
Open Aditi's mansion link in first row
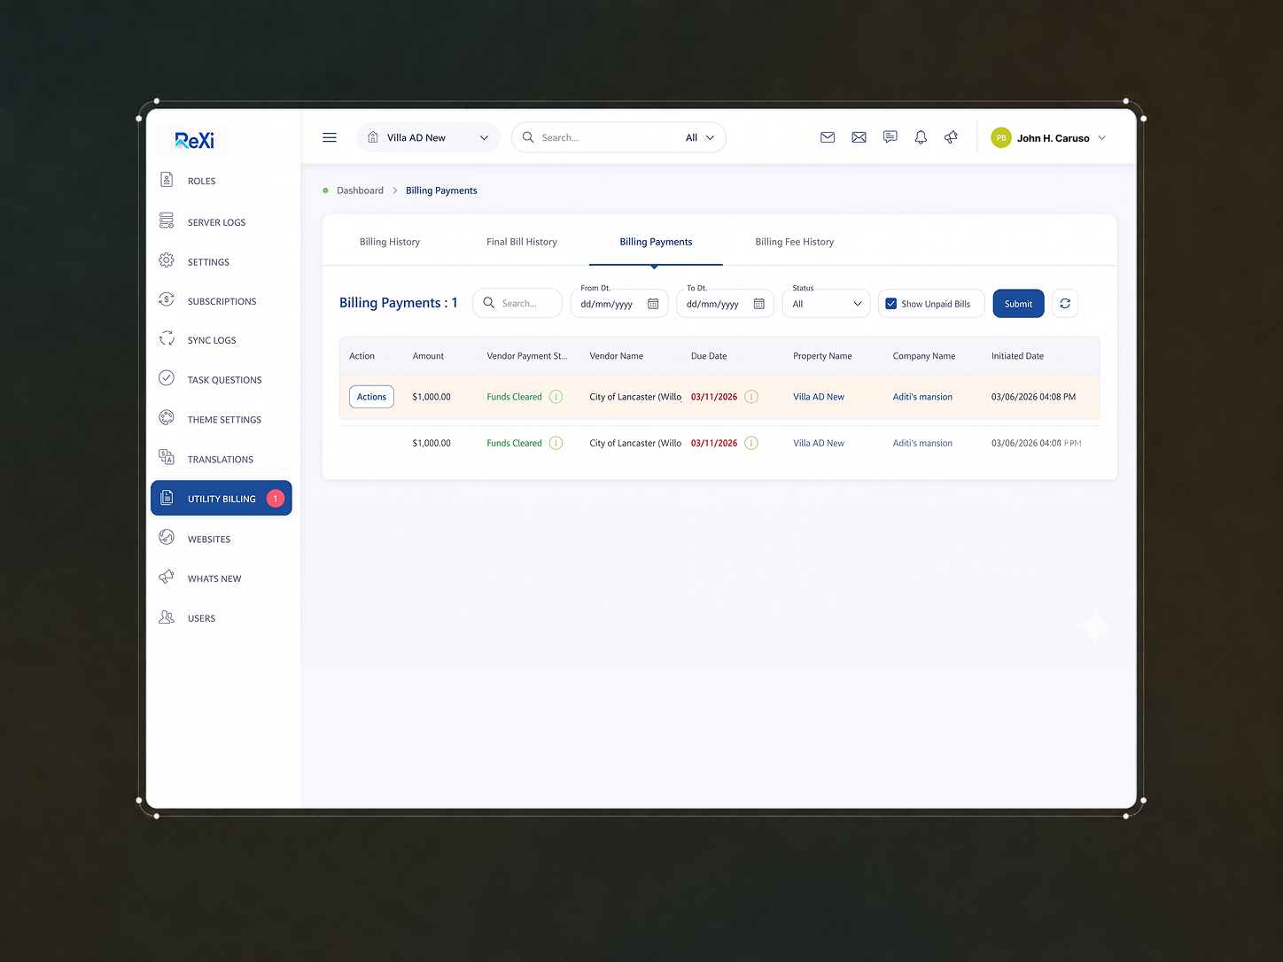922,397
